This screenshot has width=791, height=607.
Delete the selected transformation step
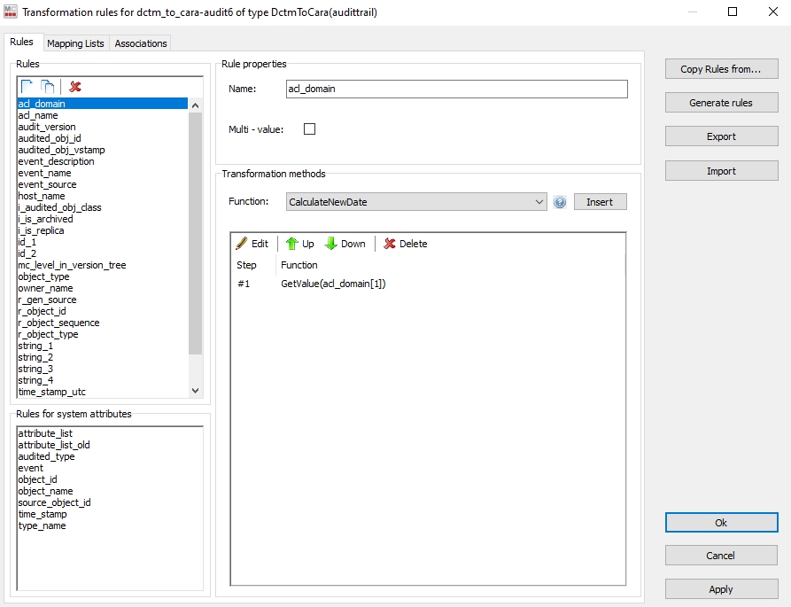coord(405,244)
